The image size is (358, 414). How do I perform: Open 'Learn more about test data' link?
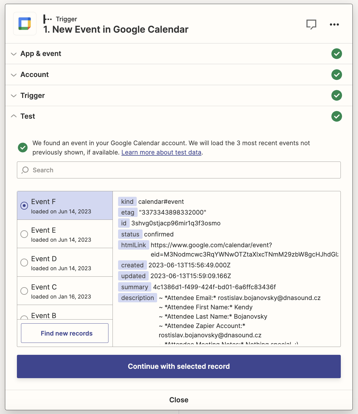(x=162, y=152)
